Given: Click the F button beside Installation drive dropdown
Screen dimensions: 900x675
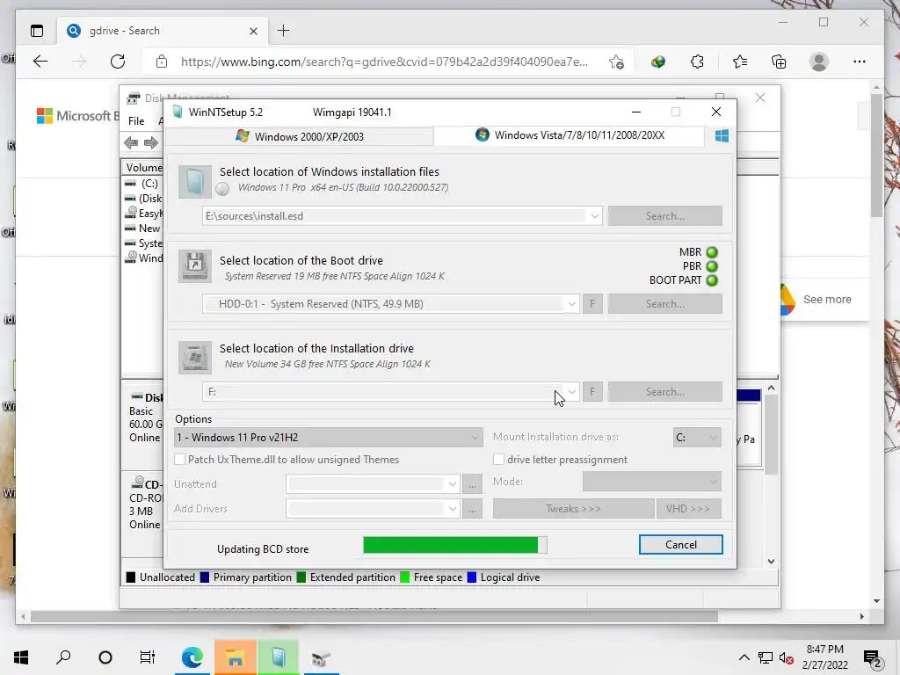Looking at the screenshot, I should point(592,391).
